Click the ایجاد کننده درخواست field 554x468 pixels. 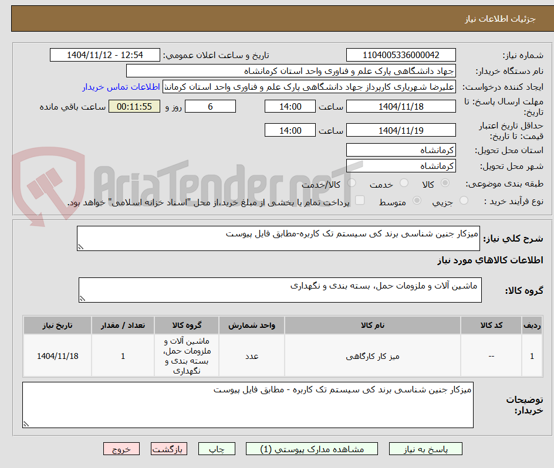pyautogui.click(x=309, y=87)
